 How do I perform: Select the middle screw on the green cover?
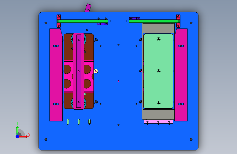click(158, 71)
